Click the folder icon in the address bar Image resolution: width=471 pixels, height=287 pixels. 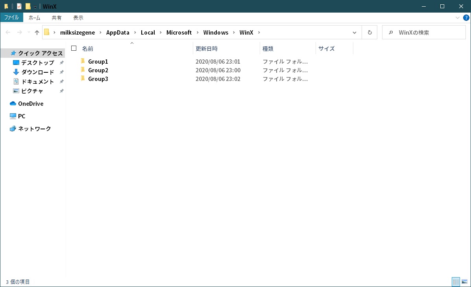(x=47, y=32)
